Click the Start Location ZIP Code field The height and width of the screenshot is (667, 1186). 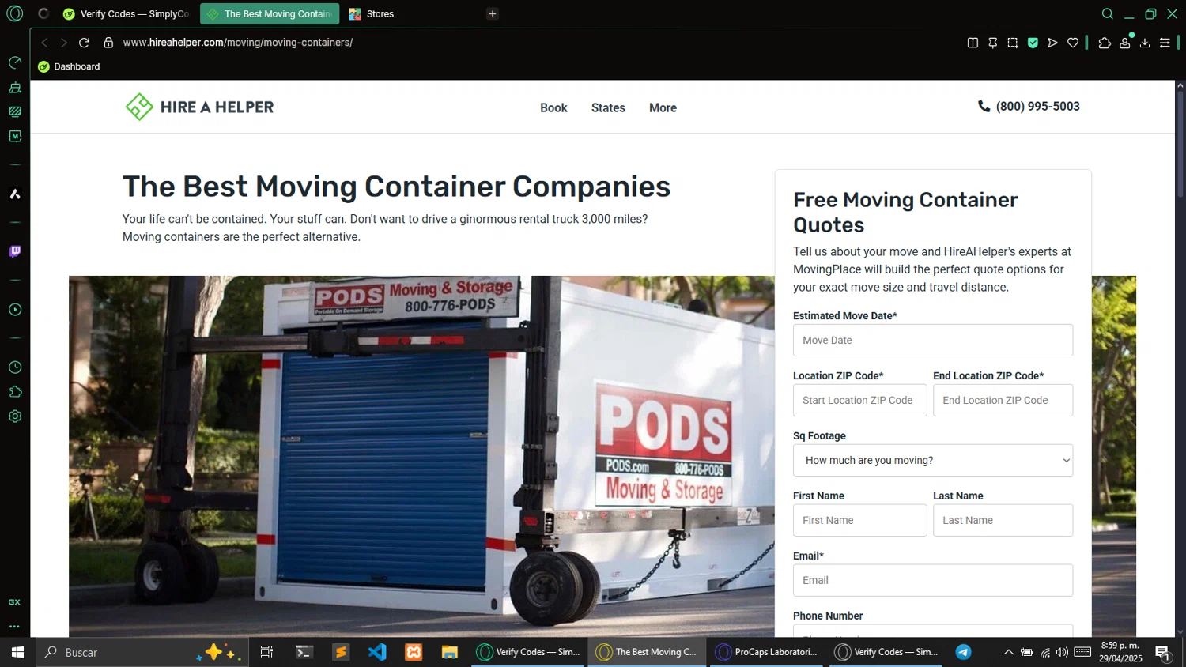859,400
